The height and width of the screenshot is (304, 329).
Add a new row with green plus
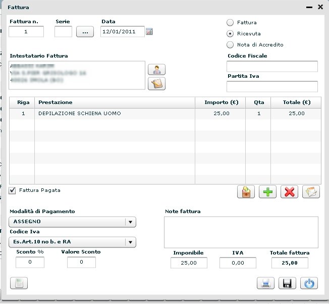pyautogui.click(x=268, y=192)
